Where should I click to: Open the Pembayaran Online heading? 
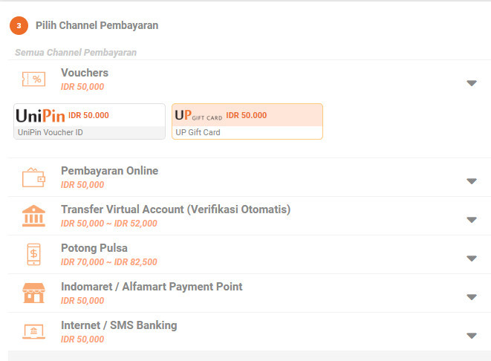click(109, 171)
